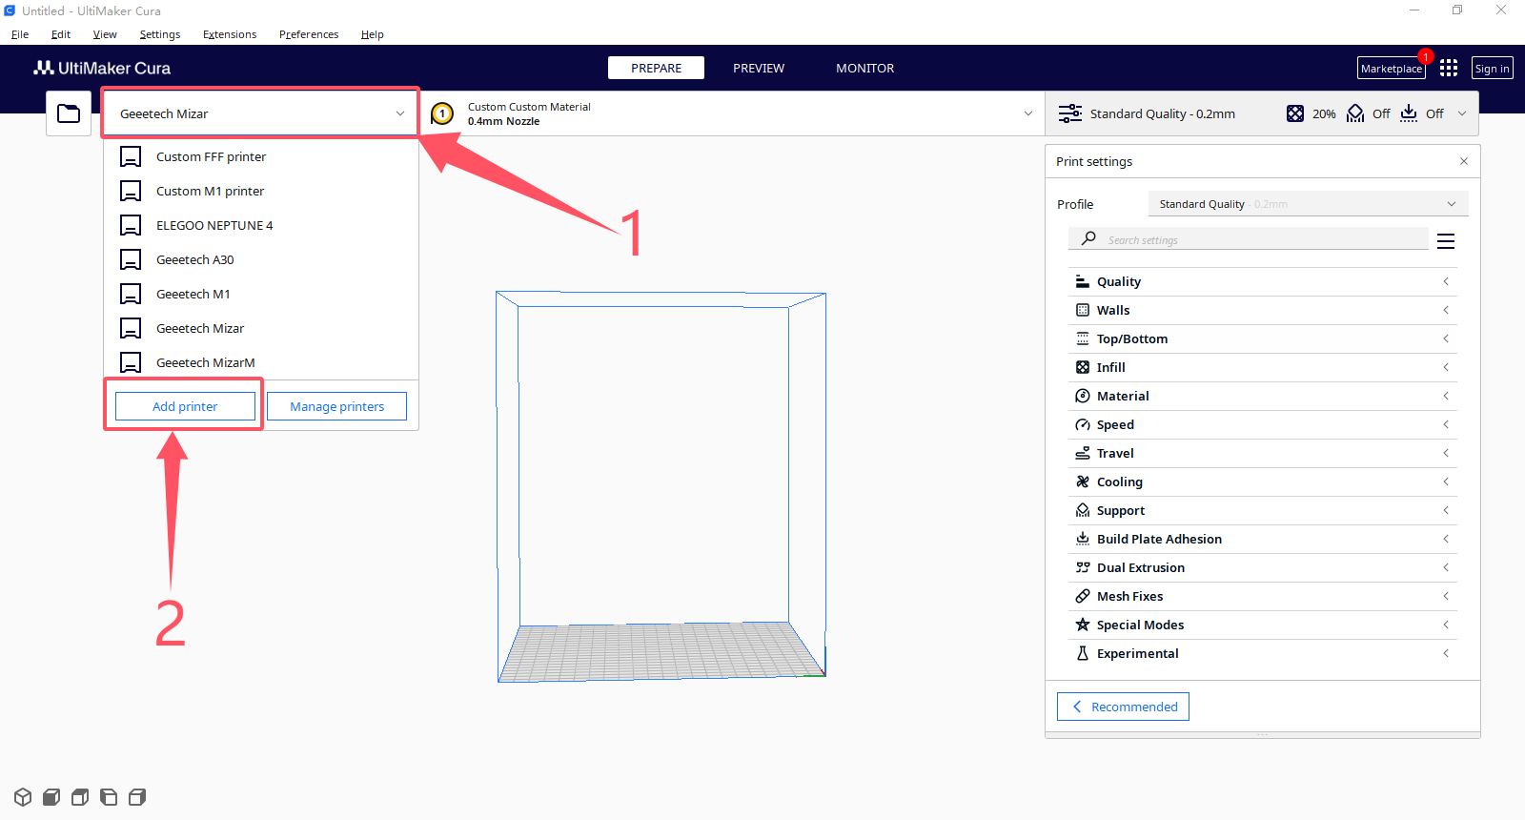This screenshot has width=1525, height=820.
Task: Click the Quality category icon
Action: 1083,281
